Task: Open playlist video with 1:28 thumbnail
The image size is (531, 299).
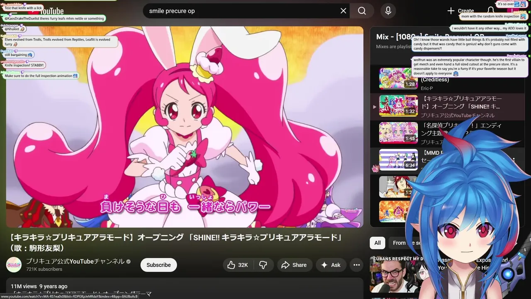Action: [398, 78]
